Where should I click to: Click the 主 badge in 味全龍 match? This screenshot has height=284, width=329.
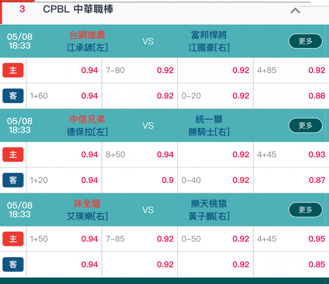[13, 239]
